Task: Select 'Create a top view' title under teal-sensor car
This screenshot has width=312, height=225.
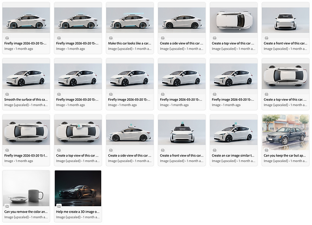Action: pos(77,156)
